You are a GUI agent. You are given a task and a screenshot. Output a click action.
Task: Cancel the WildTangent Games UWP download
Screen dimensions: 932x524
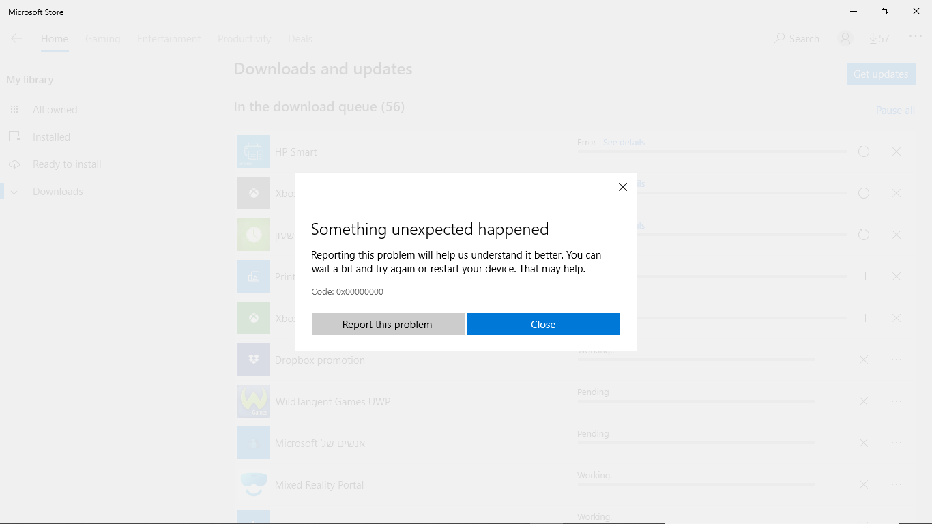(864, 401)
